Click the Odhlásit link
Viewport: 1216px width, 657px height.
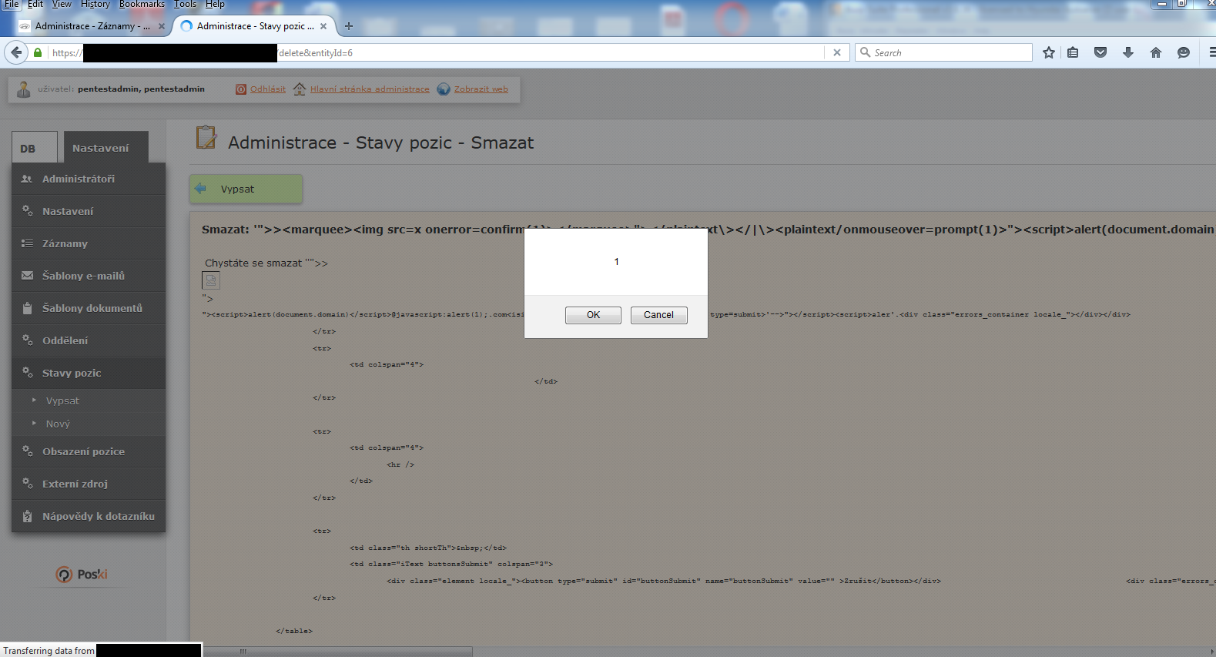268,89
